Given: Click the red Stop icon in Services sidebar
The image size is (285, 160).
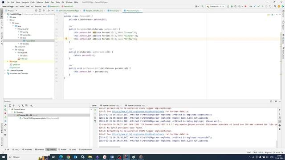Looking at the screenshot, I should [5, 113].
